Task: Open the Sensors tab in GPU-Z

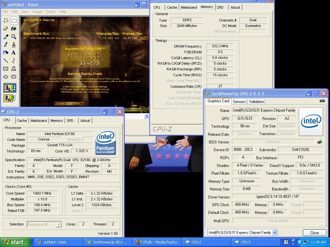Action: point(239,101)
